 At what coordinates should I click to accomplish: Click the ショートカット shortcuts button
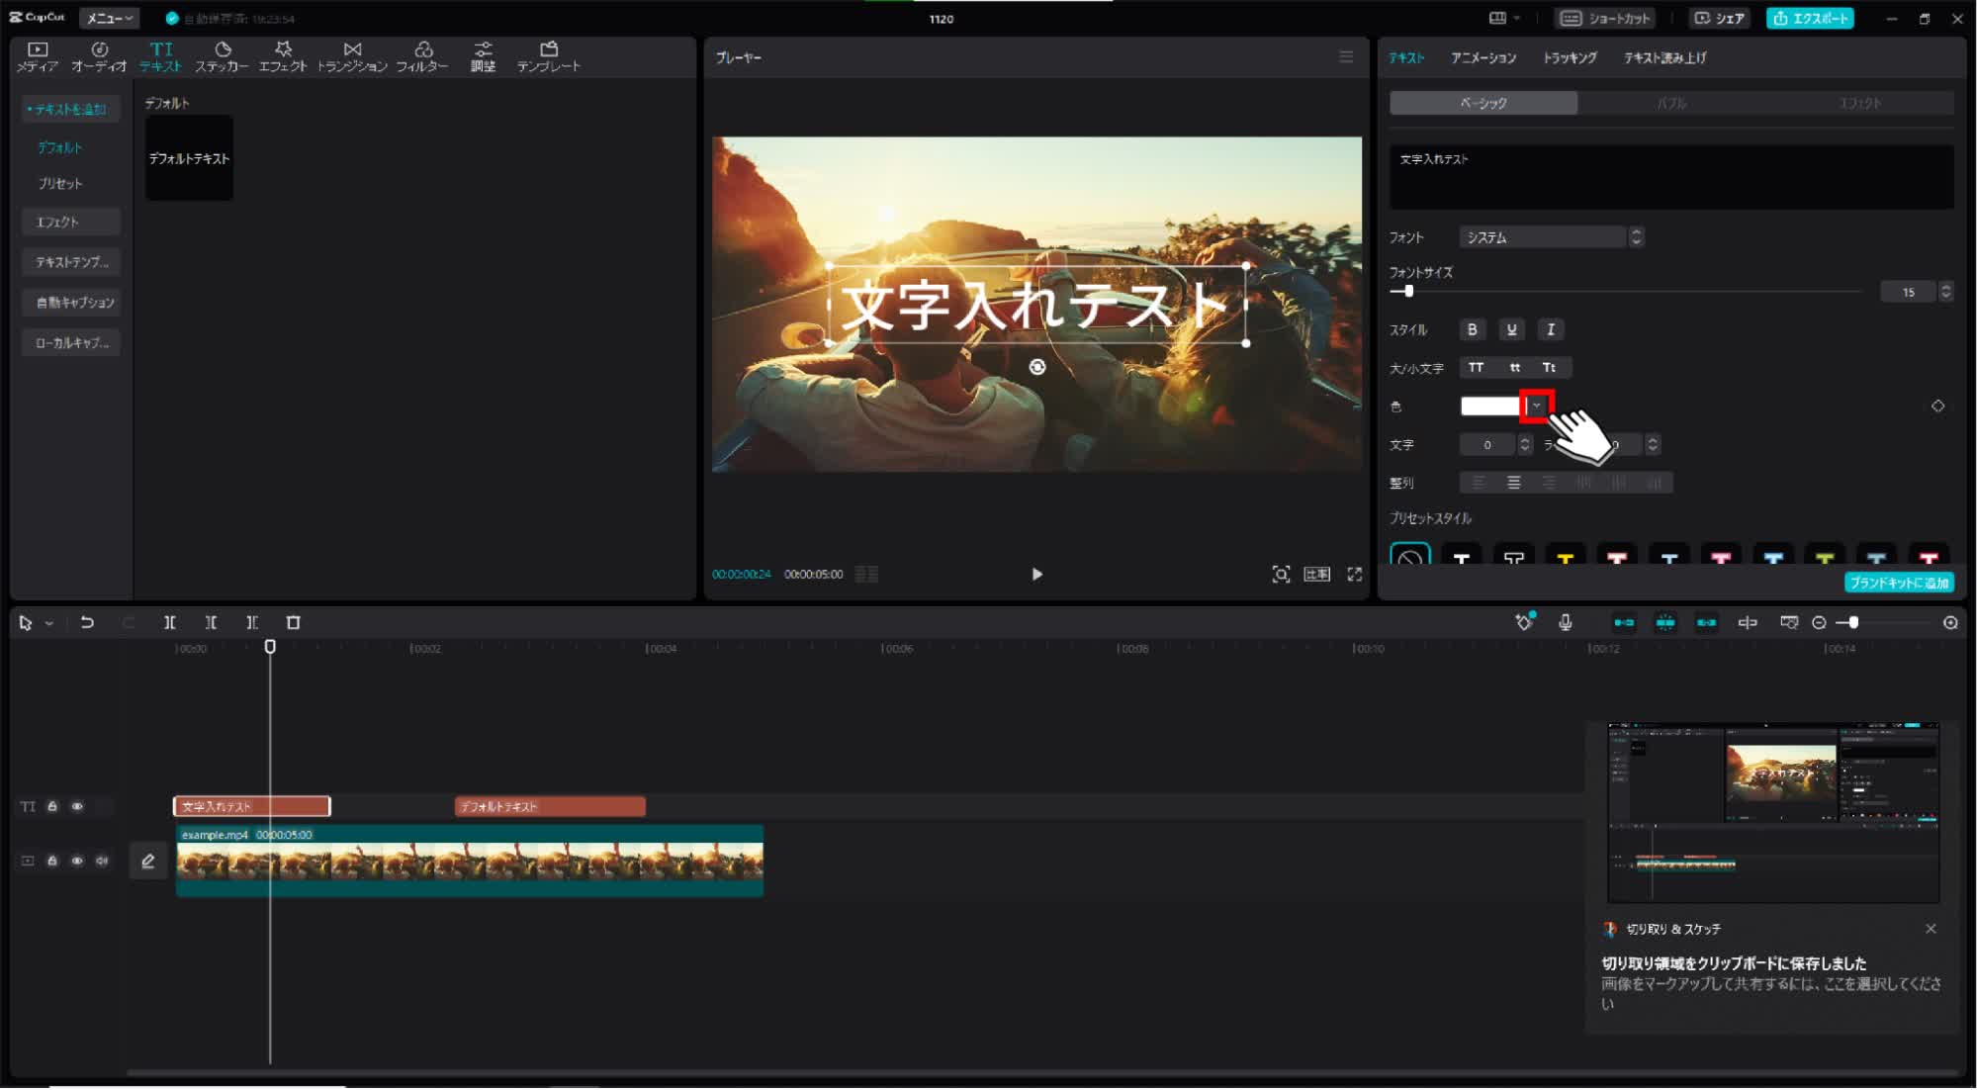pos(1606,18)
